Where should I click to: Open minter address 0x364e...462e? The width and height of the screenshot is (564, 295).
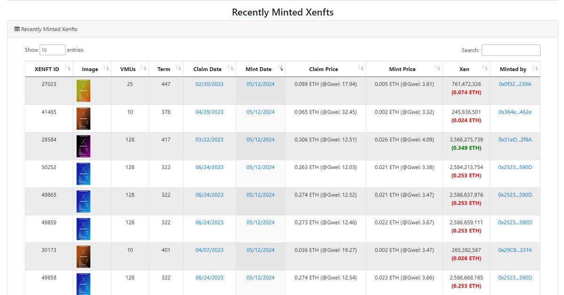click(516, 112)
